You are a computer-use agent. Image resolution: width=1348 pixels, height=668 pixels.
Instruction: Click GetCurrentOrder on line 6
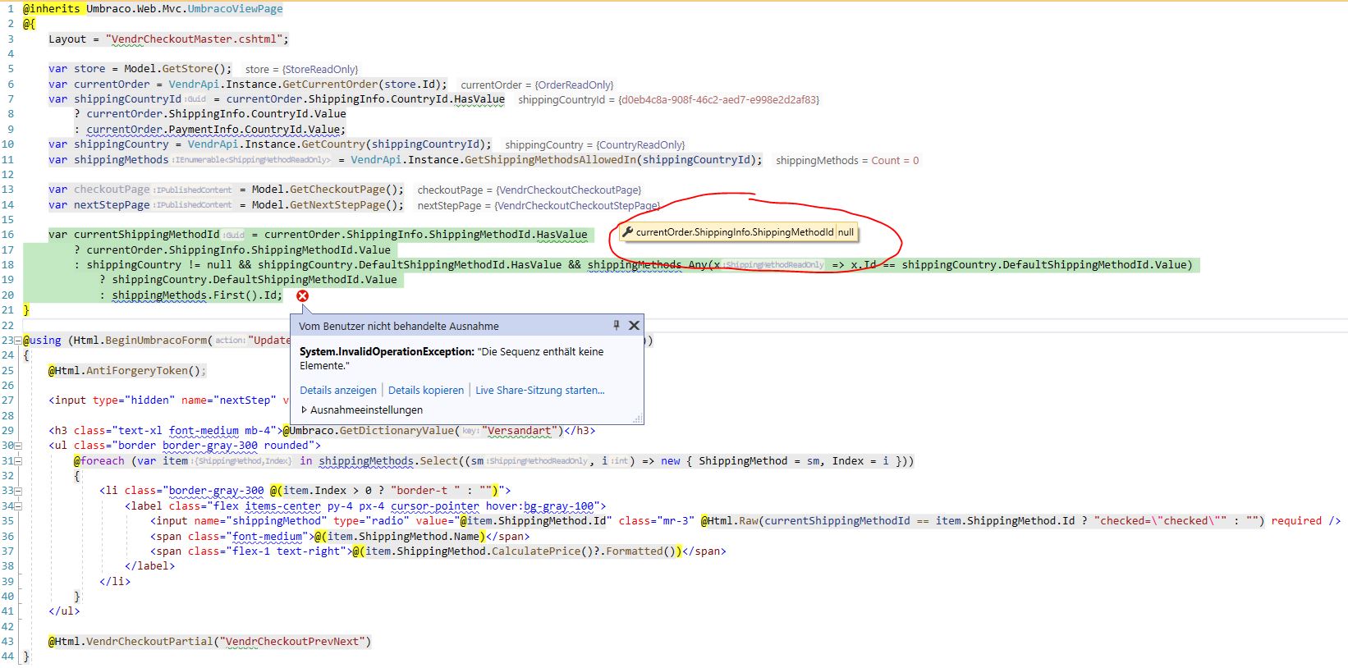330,84
